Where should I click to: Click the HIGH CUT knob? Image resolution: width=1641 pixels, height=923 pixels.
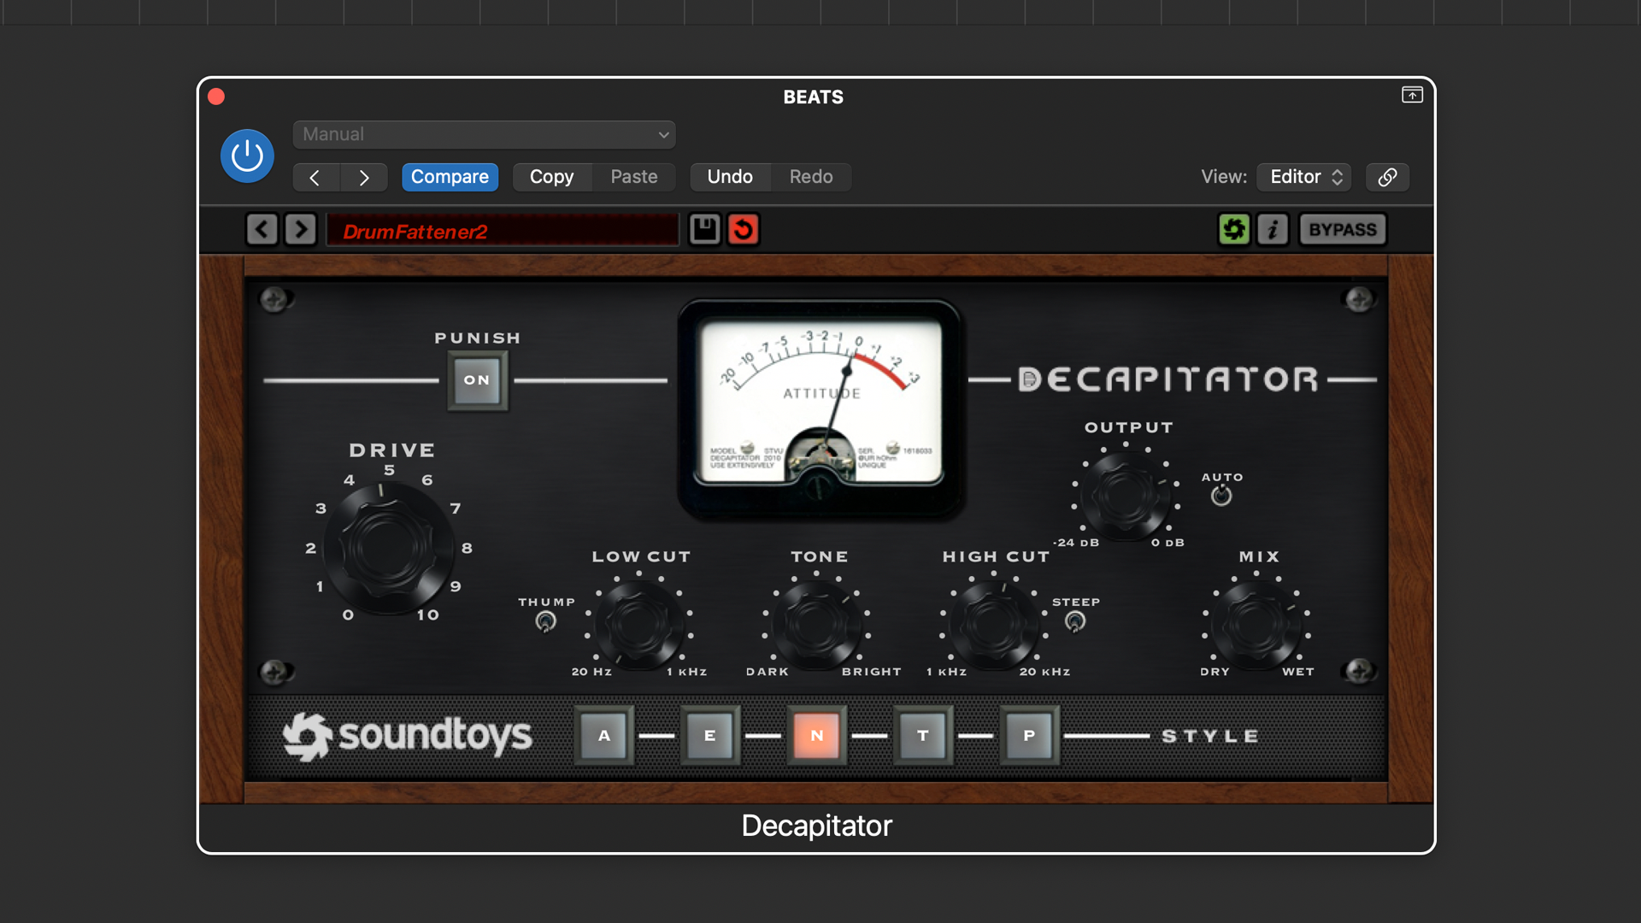993,625
